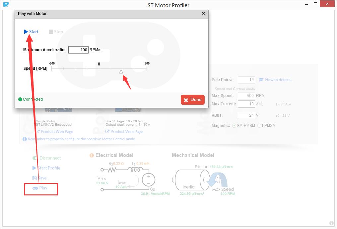Click the Electrical Model heading
The width and height of the screenshot is (337, 229).
[114, 155]
